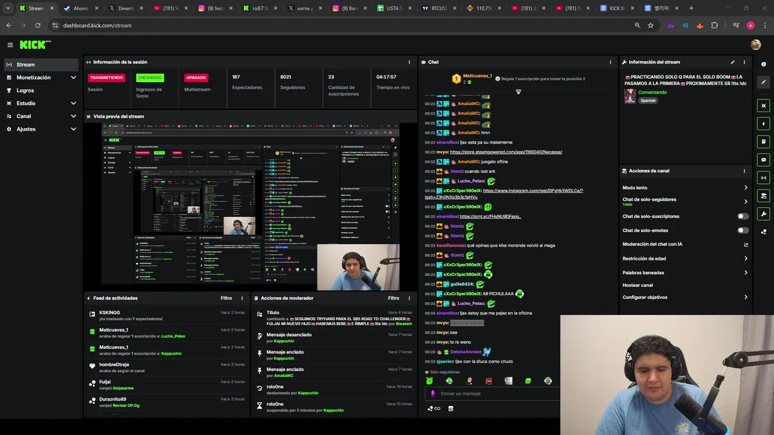Click the Spanish language tag

click(648, 101)
